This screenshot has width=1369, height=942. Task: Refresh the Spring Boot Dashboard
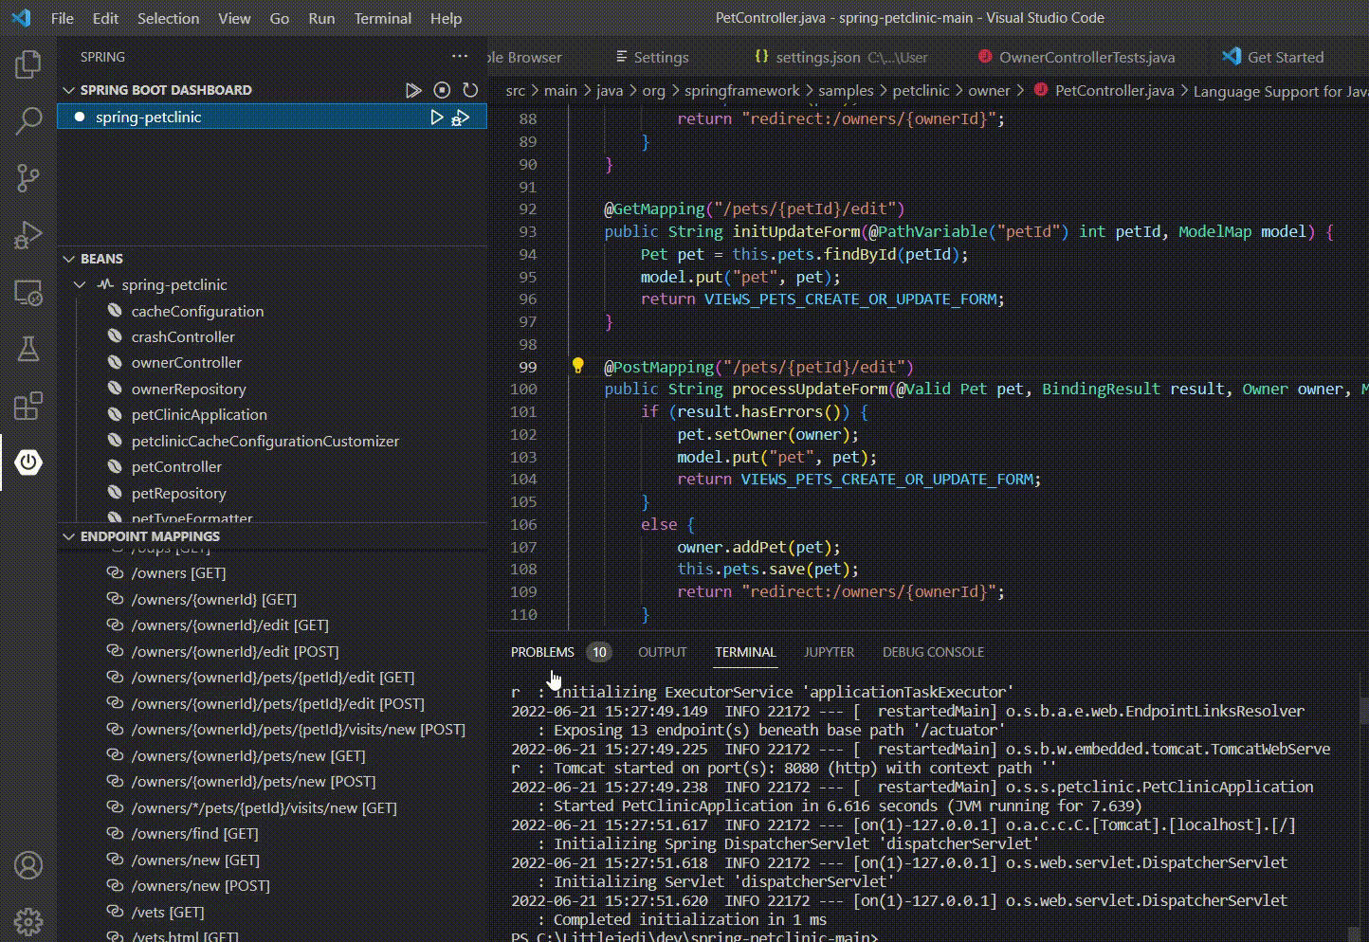click(x=470, y=90)
